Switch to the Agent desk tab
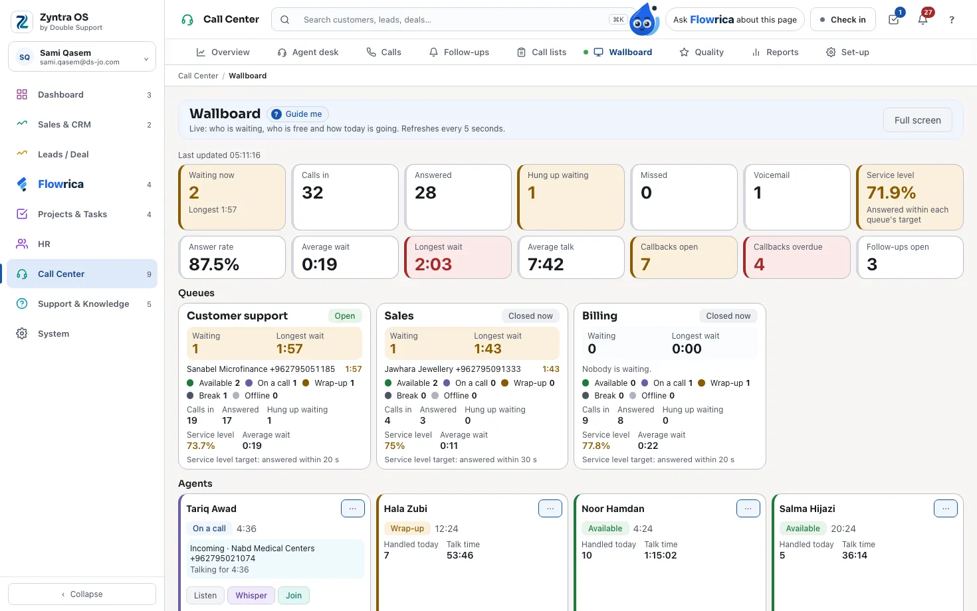Viewport: 977px width, 611px height. point(308,52)
